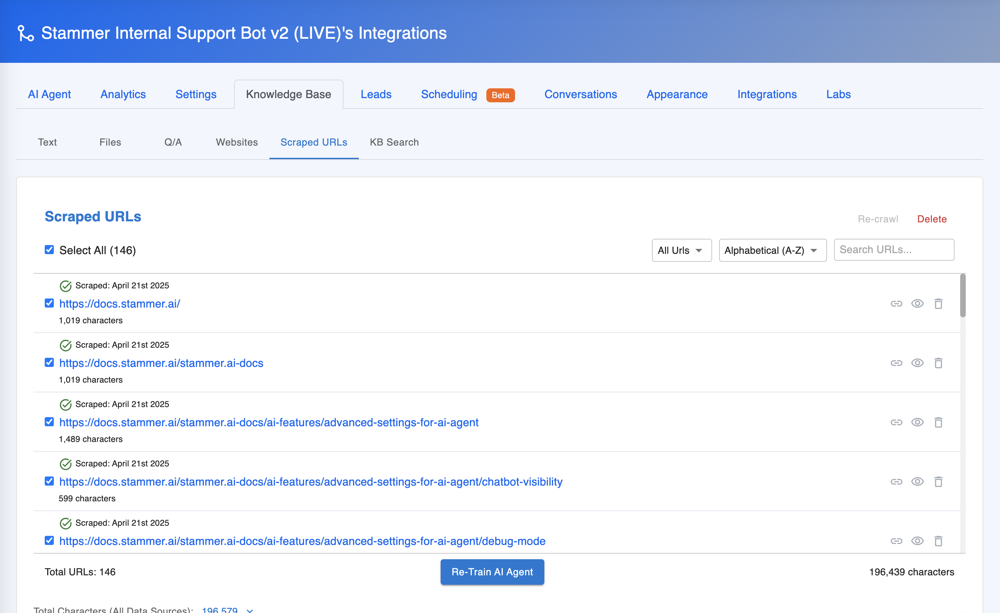This screenshot has width=1000, height=613.
Task: Green scraped status icon above https://docs.stammer.ai/
Action: point(65,286)
